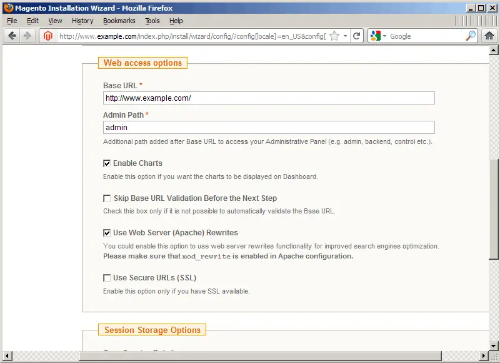The image size is (500, 363).
Task: Click the "mod_rewrite" monospace text
Action: tap(206, 257)
